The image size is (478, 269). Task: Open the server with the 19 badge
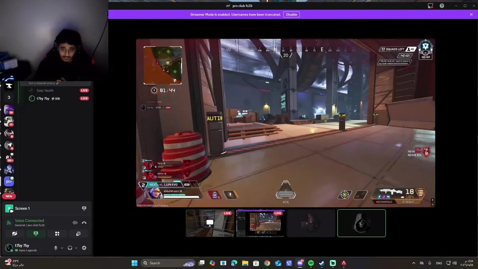pos(9,109)
